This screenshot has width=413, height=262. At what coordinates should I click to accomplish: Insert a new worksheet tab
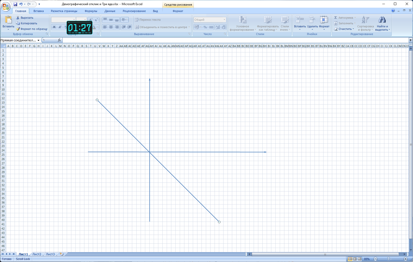pyautogui.click(x=62, y=254)
